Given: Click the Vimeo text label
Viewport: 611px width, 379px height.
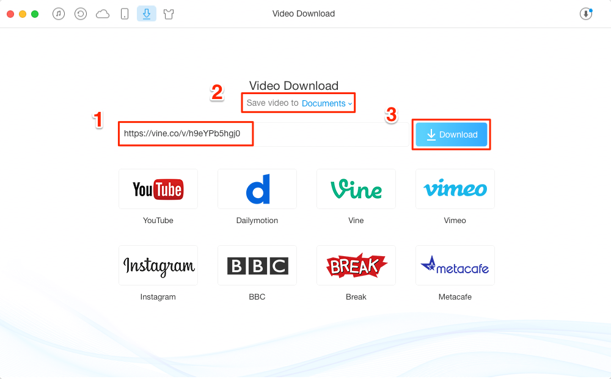Looking at the screenshot, I should click(x=455, y=220).
